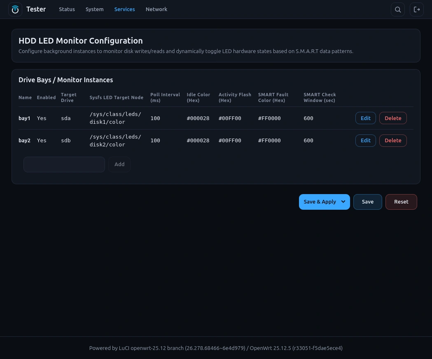Click bay2 SMART check window 600 value
This screenshot has width=432, height=359.
(308, 141)
